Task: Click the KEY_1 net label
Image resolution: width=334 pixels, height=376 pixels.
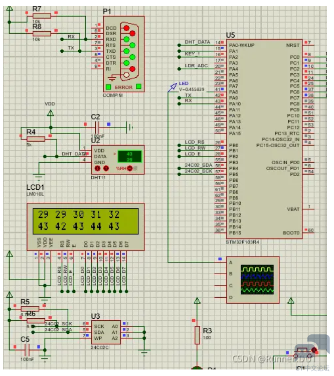Action: (x=192, y=54)
